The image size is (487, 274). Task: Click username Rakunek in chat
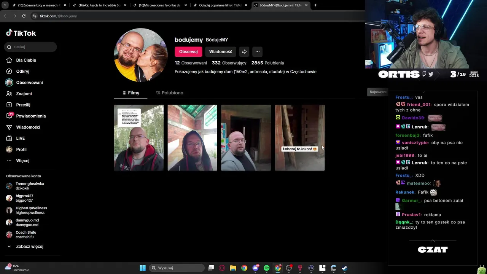point(405,192)
